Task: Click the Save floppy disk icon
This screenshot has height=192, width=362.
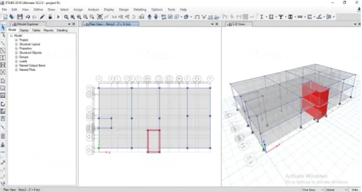Action: [x=20, y=17]
